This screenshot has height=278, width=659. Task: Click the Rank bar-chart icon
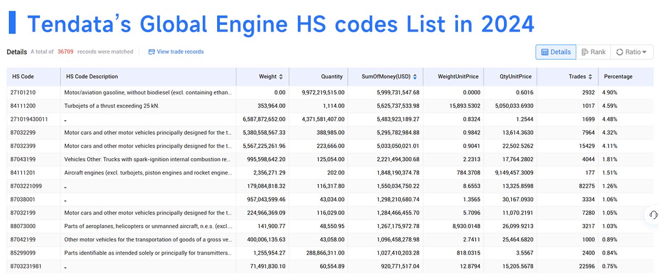[585, 52]
